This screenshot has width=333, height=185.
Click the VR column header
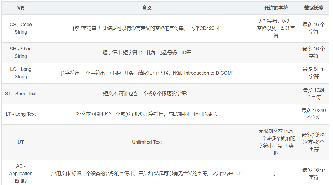[20, 8]
